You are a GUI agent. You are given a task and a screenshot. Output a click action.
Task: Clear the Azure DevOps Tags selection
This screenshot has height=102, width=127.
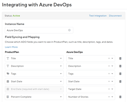109,74
